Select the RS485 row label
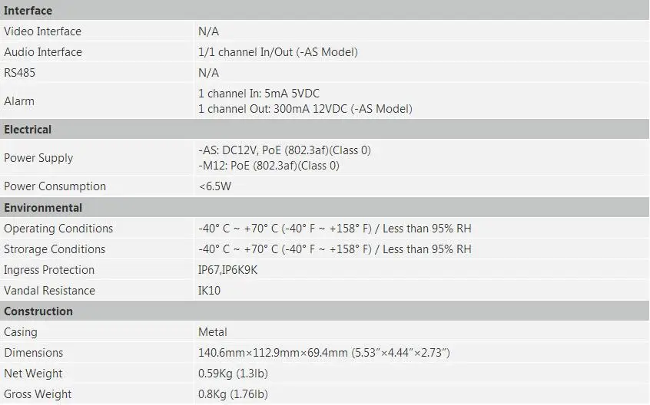The image size is (650, 405). coord(19,73)
